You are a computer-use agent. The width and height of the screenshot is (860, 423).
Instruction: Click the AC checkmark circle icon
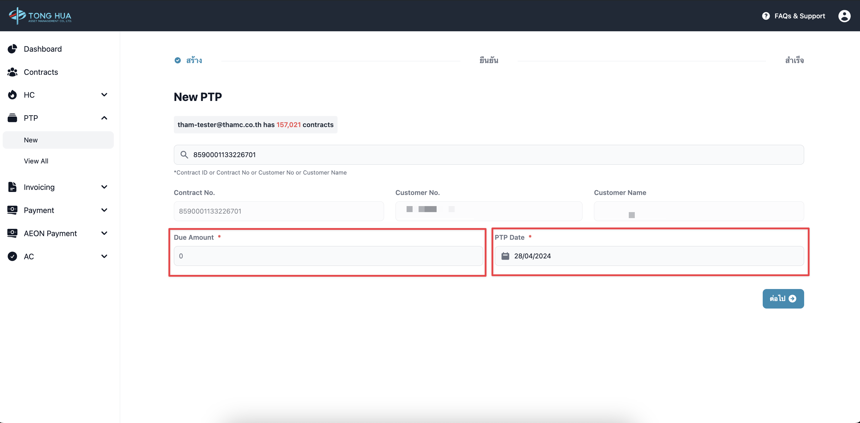(12, 256)
